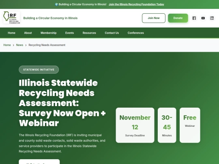This screenshot has width=219, height=164.
Task: Open the About menu item
Action: coord(28,33)
